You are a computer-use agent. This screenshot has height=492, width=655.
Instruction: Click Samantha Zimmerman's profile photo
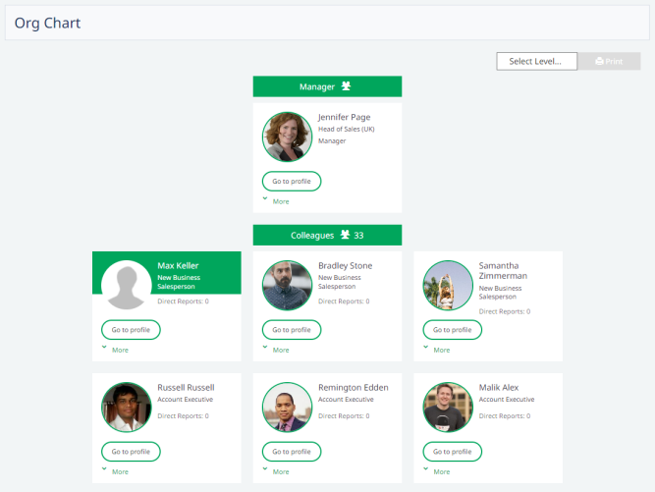click(448, 286)
